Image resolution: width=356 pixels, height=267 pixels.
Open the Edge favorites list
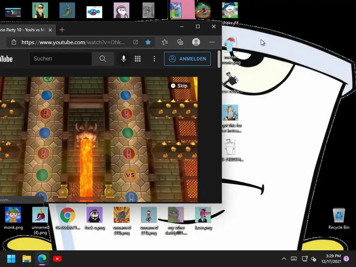point(165,42)
